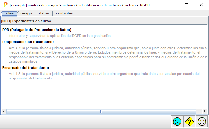
Task: Click the sad face cancel icon
Action: click(x=202, y=122)
